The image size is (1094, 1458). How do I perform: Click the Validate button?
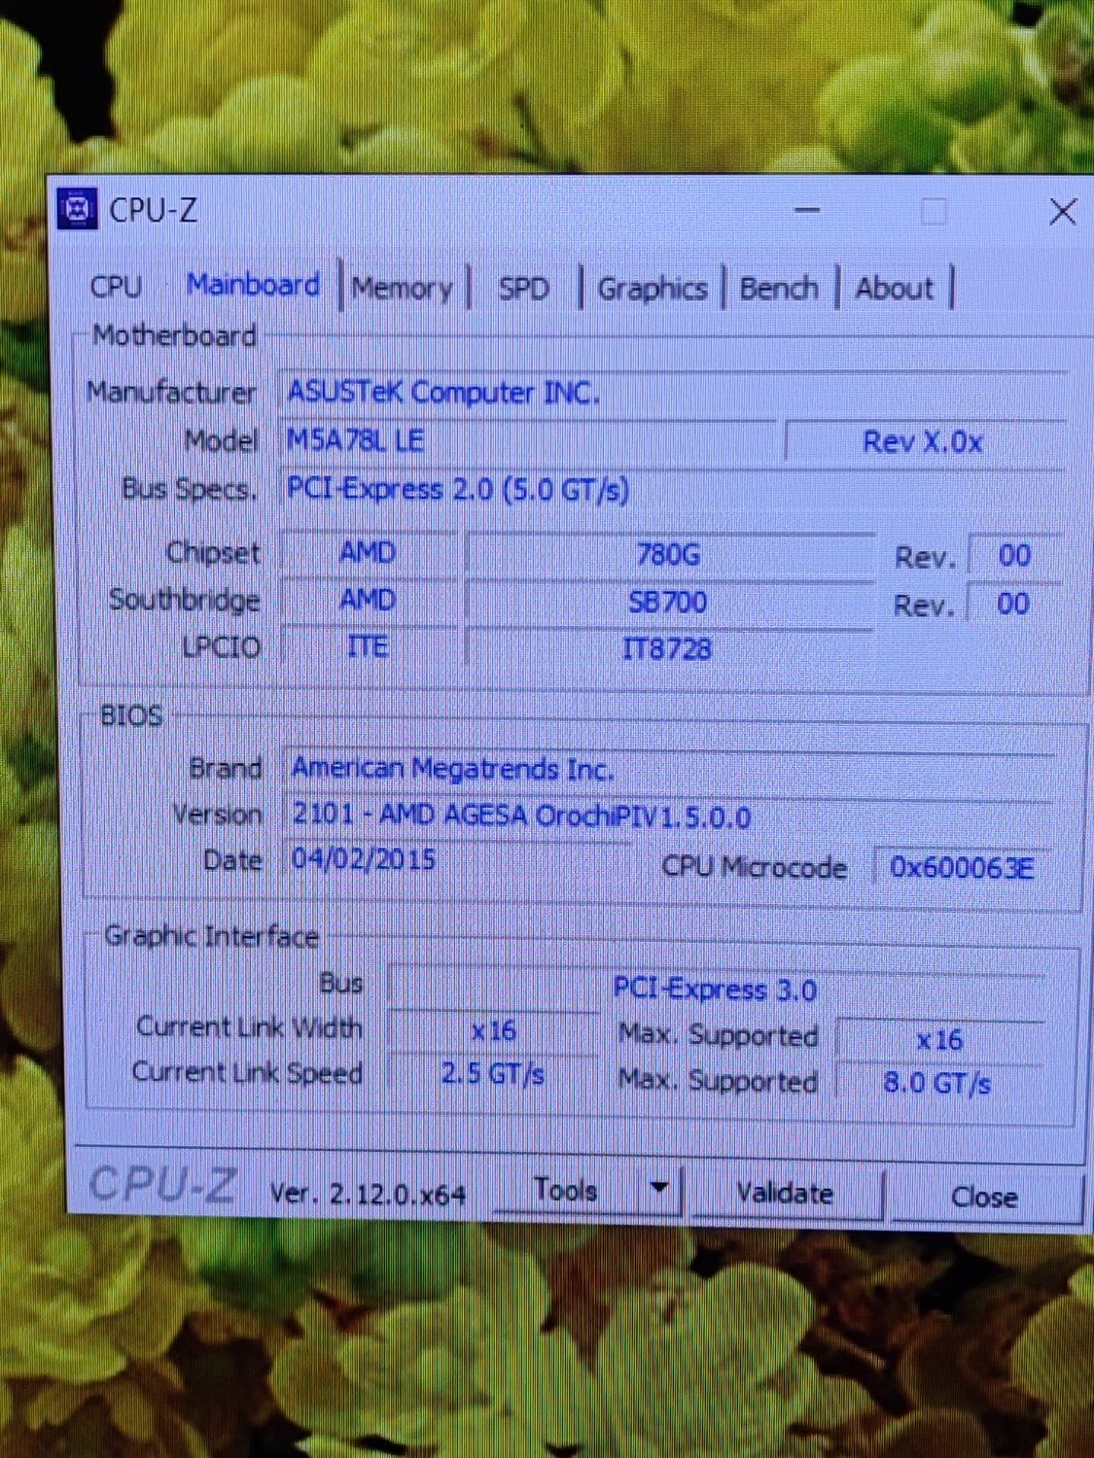point(785,1193)
